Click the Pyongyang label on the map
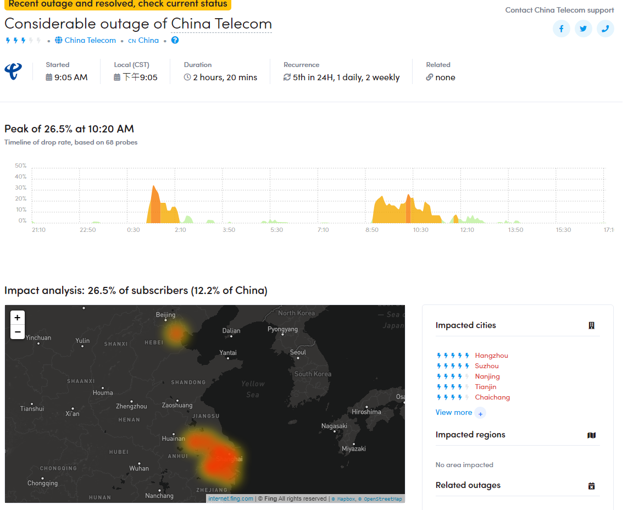Viewport: 628px width, 510px height. click(x=282, y=329)
